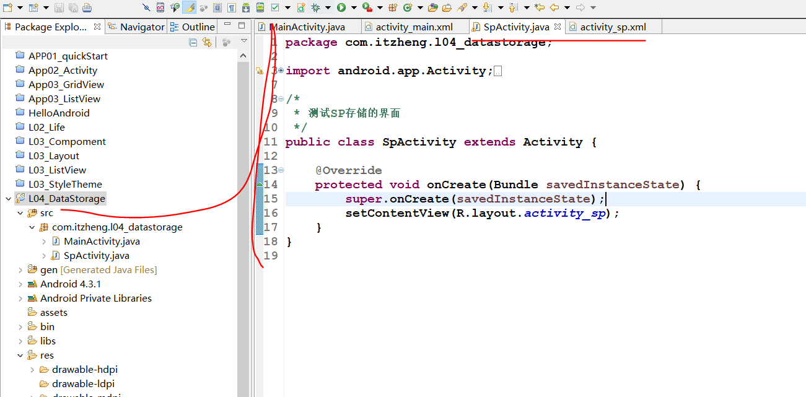Open the activity_main.xml editor tab
Viewport: 806px width, 397px height.
[x=414, y=27]
